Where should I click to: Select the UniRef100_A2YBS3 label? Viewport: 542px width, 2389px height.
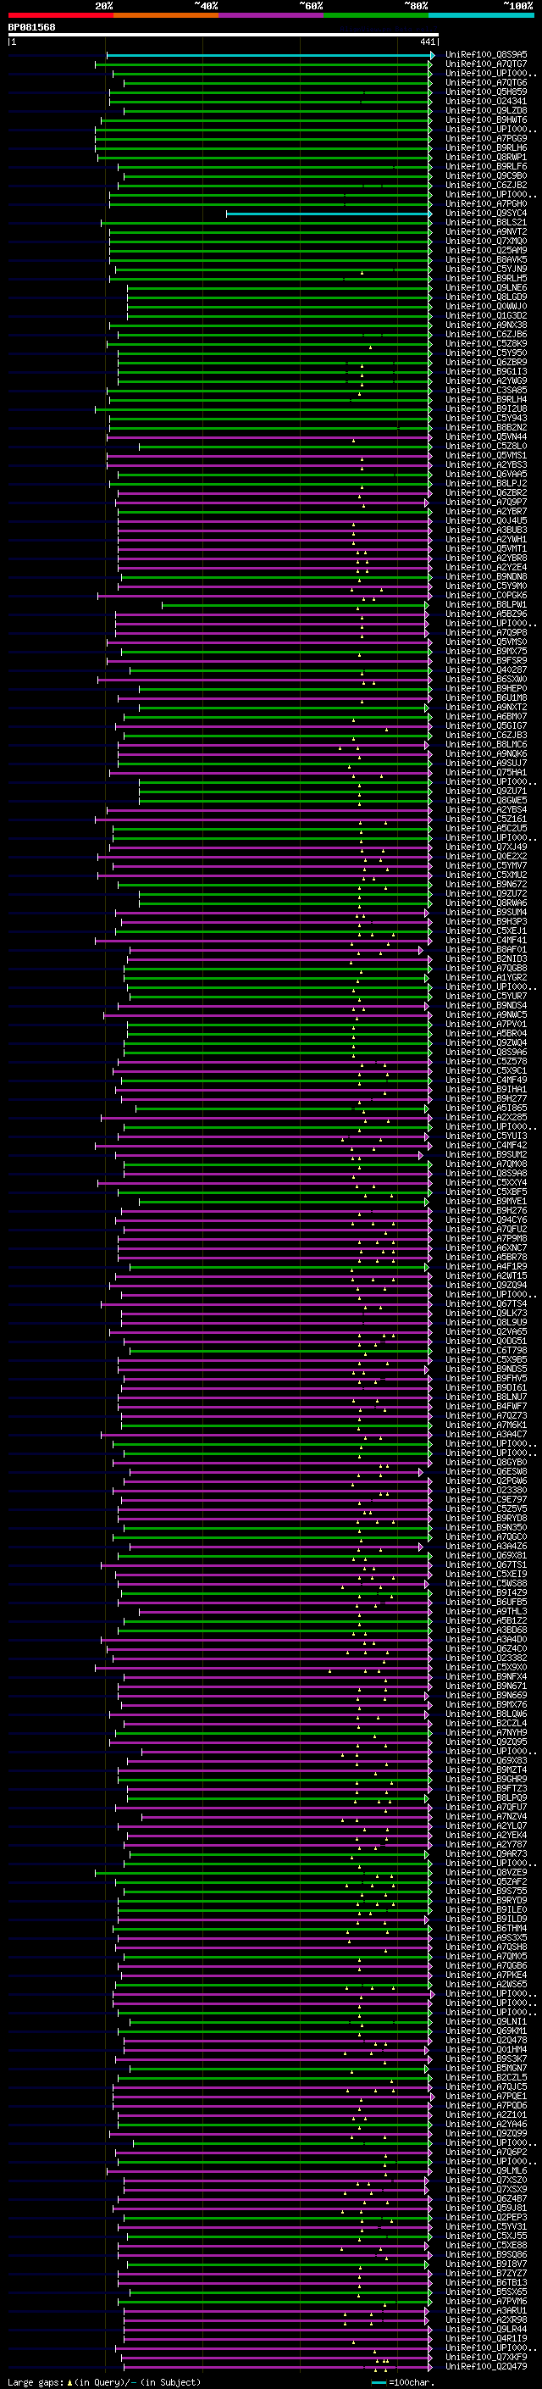(x=486, y=464)
